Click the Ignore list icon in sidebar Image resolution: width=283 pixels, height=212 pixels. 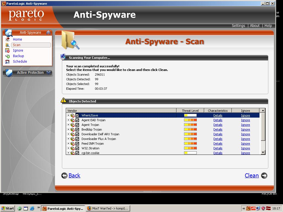point(7,51)
